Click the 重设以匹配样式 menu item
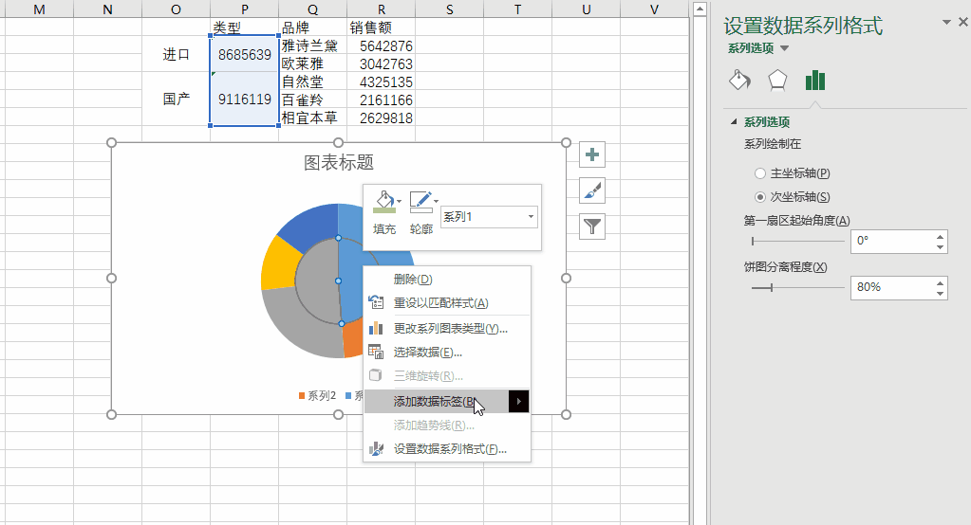The height and width of the screenshot is (525, 971). point(446,303)
